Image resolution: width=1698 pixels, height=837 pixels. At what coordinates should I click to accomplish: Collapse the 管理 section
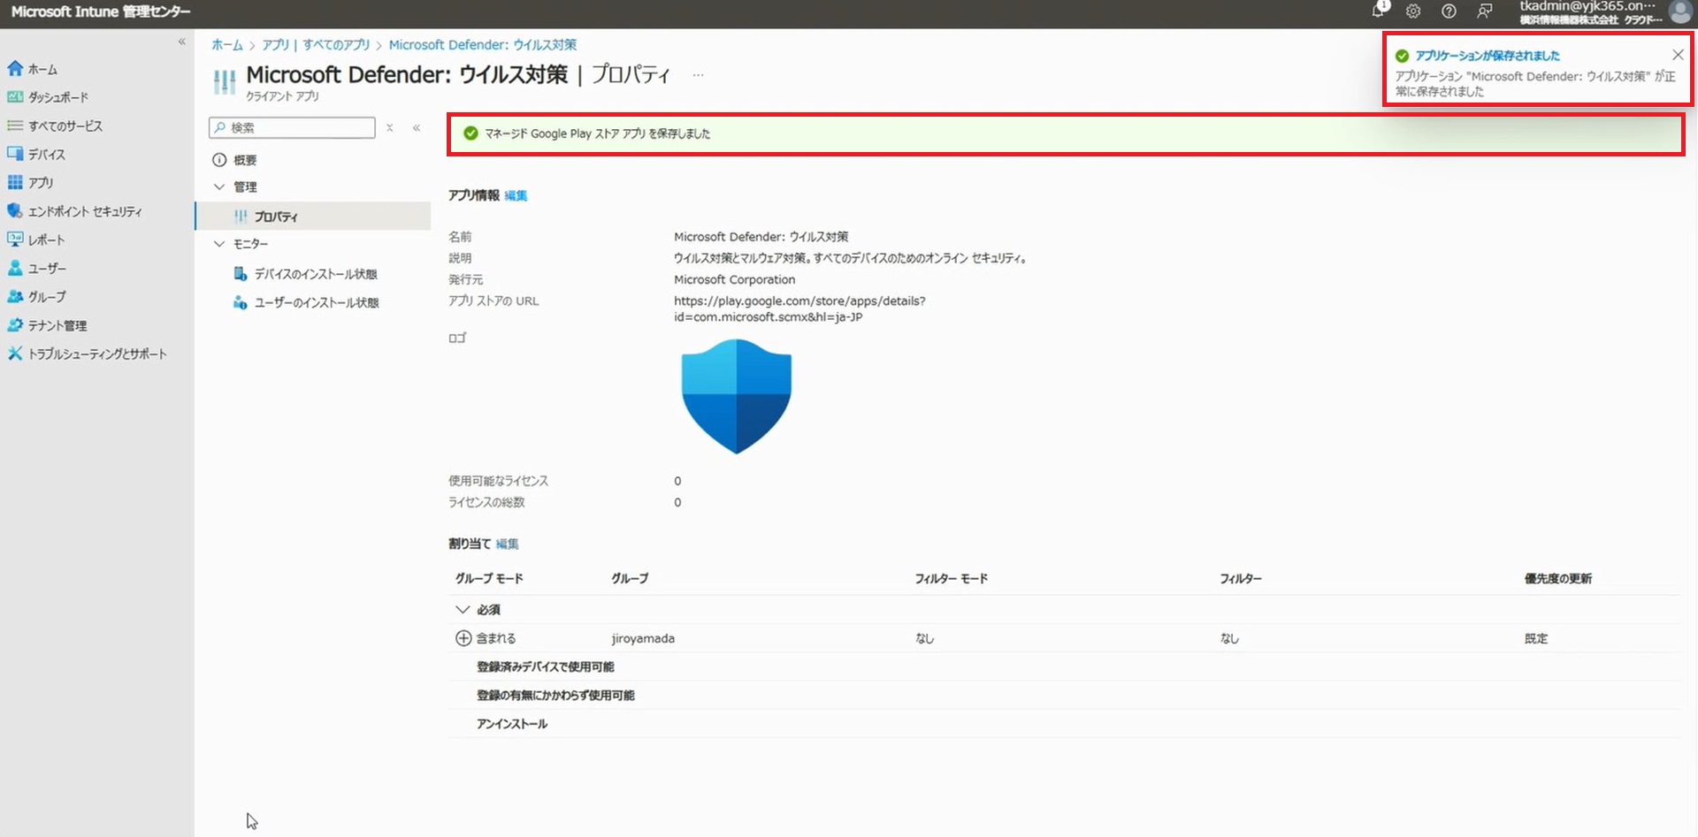click(219, 186)
